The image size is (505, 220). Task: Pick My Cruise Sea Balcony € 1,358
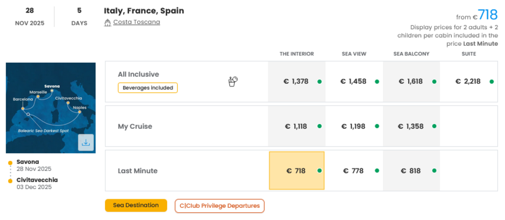(411, 126)
